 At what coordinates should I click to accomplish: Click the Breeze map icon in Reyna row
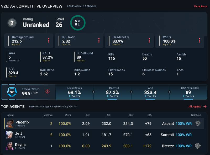tap(198, 146)
